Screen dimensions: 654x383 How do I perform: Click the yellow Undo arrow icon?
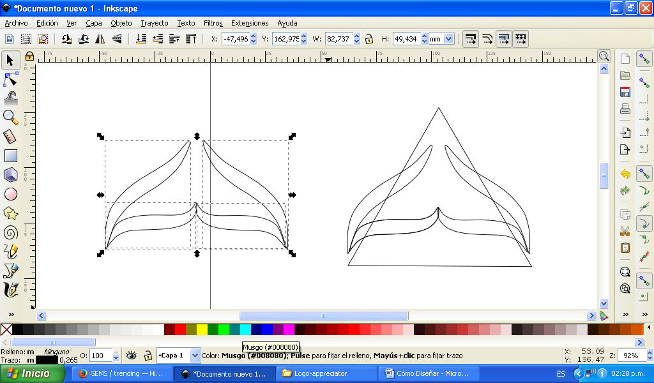[625, 174]
